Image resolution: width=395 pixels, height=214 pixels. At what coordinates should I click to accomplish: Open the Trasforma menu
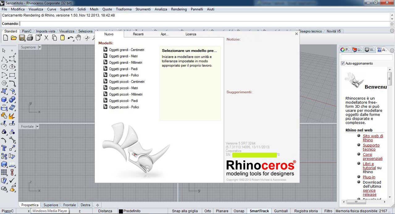[124, 9]
